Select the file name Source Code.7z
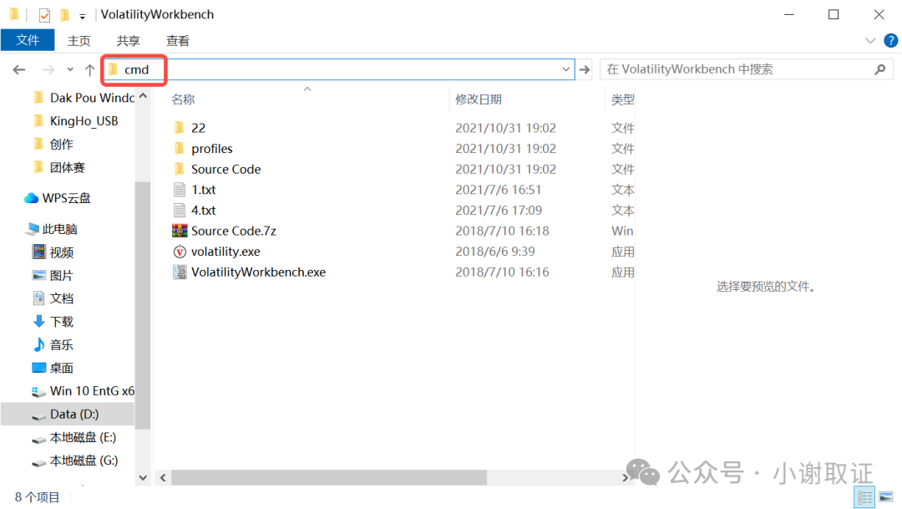 click(x=234, y=231)
